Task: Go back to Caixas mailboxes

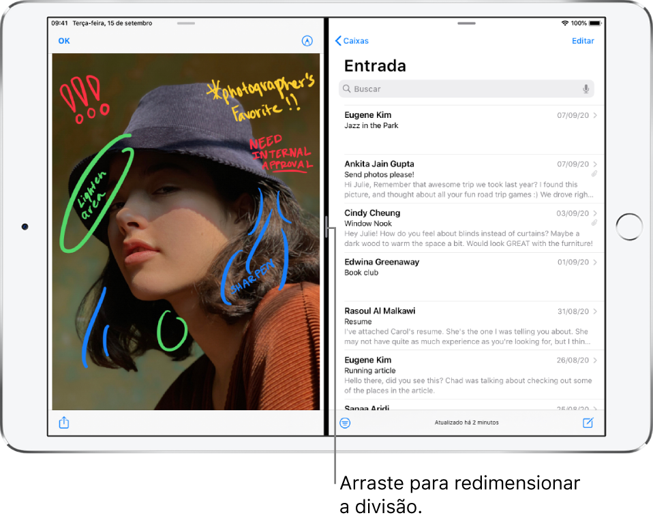Action: [x=352, y=41]
